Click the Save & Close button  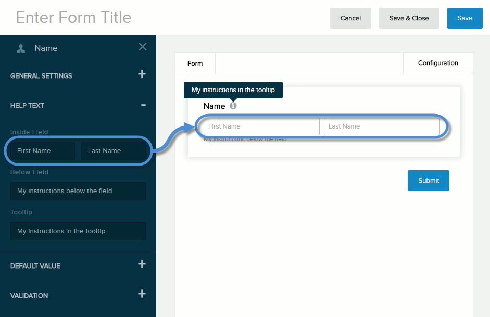pyautogui.click(x=409, y=18)
